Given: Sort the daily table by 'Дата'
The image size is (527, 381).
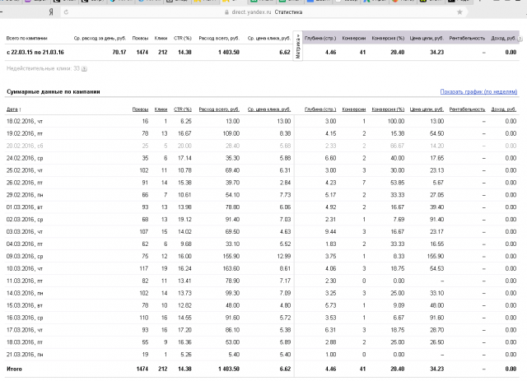Looking at the screenshot, I should tap(12, 109).
